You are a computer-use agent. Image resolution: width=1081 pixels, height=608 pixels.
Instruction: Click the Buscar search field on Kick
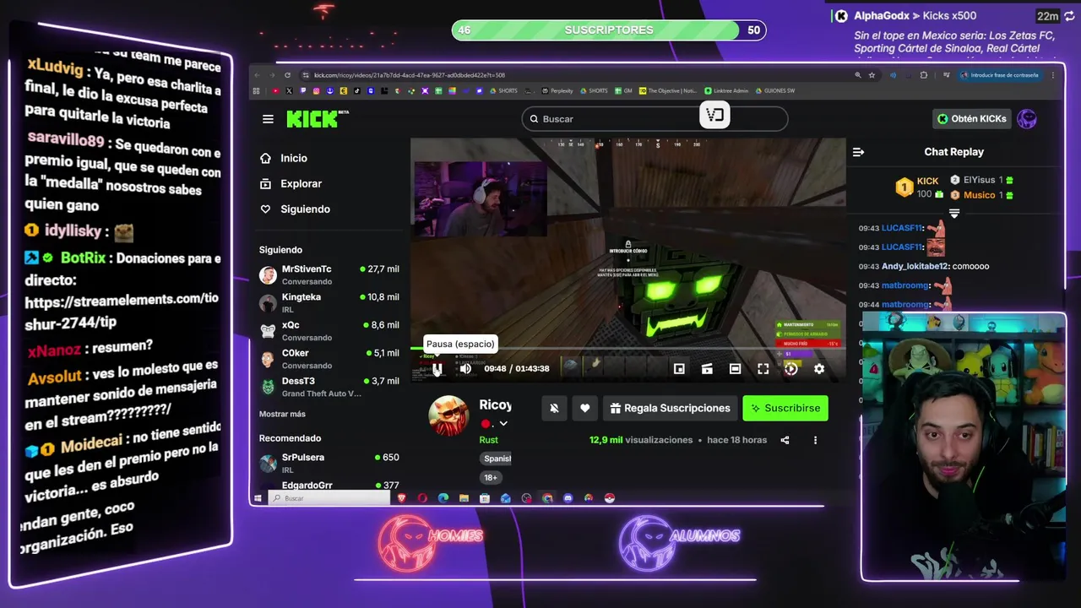click(x=655, y=119)
